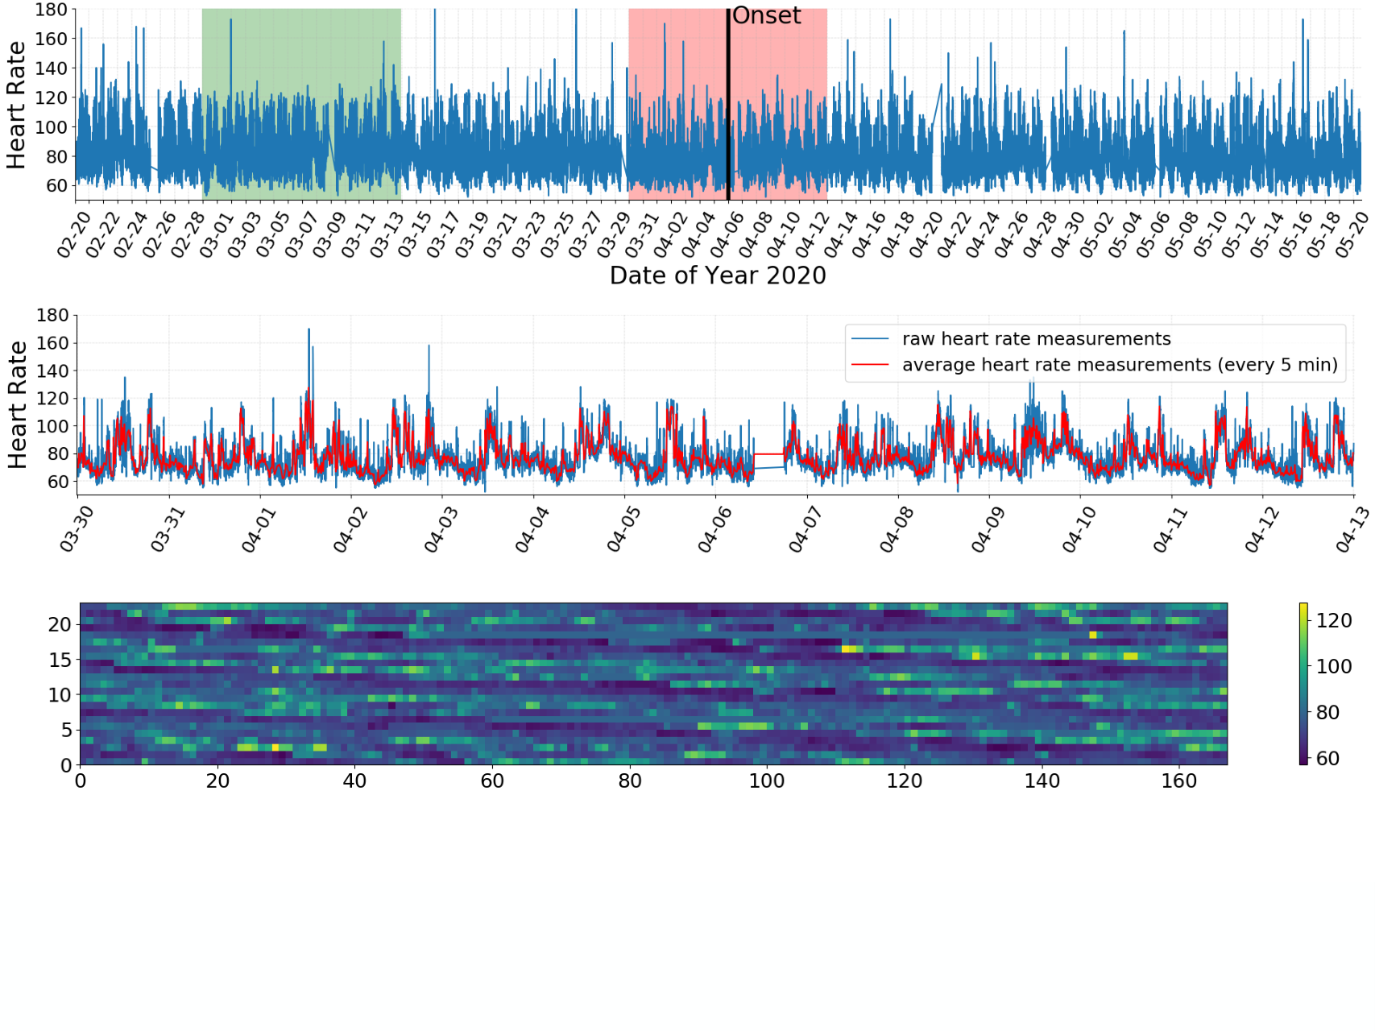Image resolution: width=1375 pixels, height=1031 pixels.
Task: Click the "04-13" tick label on middle chart
Action: [1352, 530]
